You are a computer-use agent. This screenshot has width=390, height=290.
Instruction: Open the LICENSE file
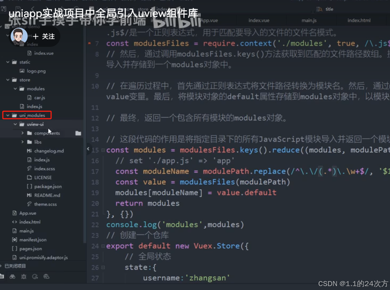pyautogui.click(x=43, y=178)
